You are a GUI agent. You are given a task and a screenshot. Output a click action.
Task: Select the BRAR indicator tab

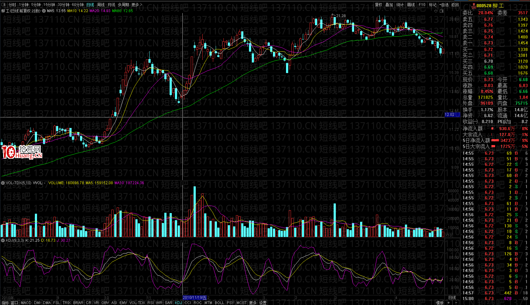coord(78,303)
